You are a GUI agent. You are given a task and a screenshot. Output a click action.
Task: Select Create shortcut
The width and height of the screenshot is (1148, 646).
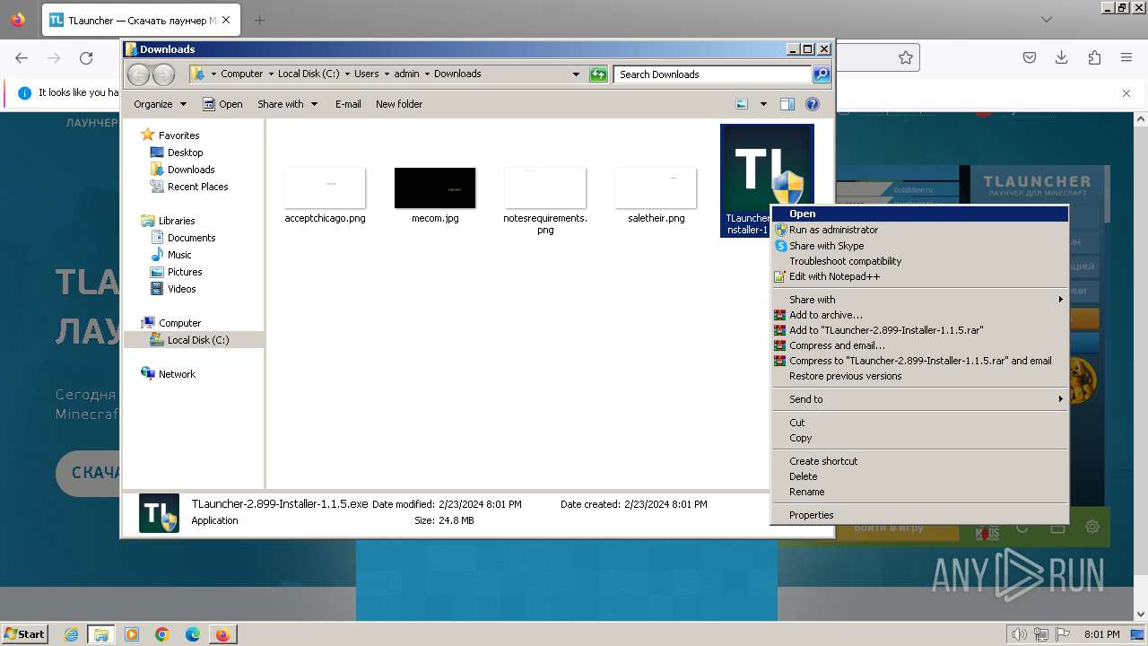[919, 461]
